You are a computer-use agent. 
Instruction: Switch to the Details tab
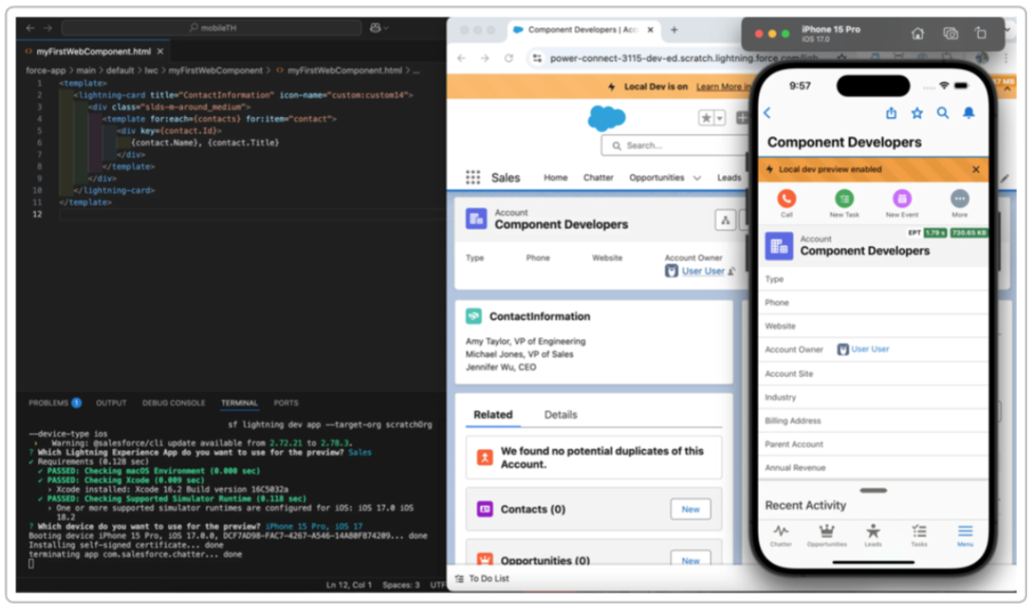point(561,414)
